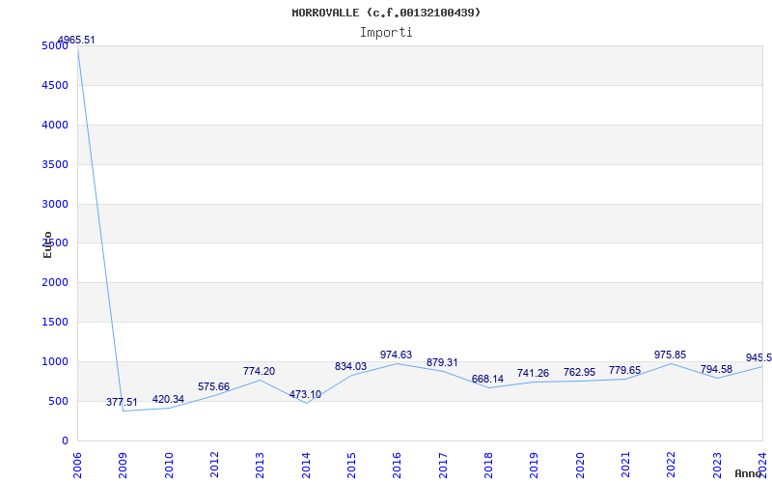Click the 2013 year tick label
Image resolution: width=772 pixels, height=483 pixels.
[x=260, y=466]
